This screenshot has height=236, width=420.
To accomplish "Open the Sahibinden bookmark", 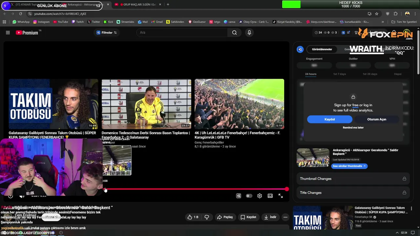I will [175, 22].
